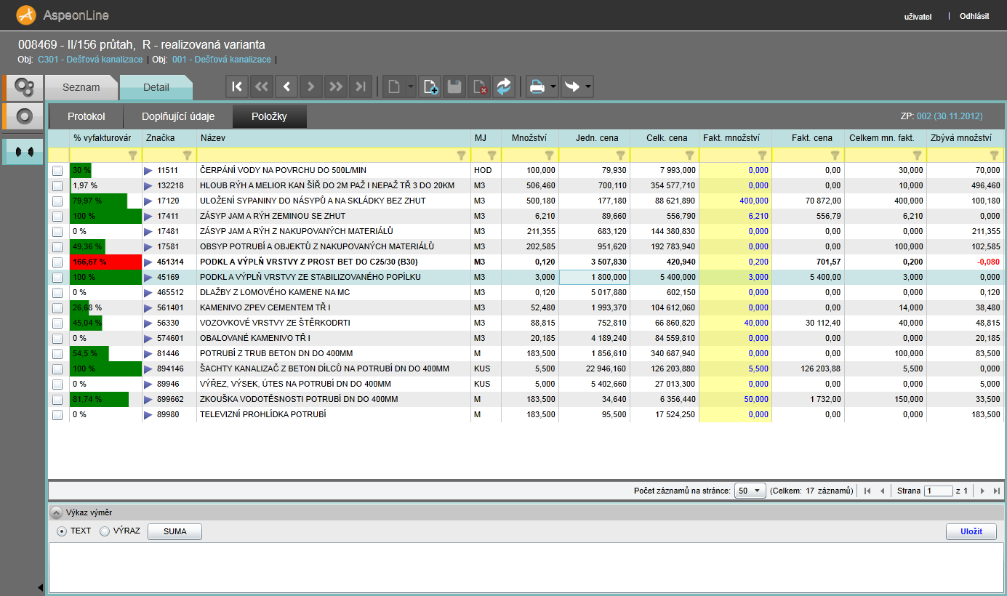Click the new blank document icon

click(393, 86)
